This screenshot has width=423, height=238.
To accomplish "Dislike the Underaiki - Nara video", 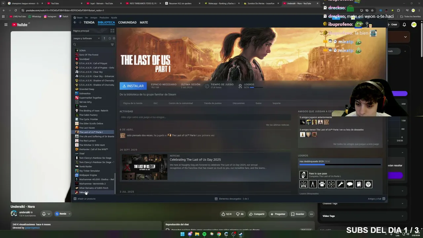I will 240,214.
